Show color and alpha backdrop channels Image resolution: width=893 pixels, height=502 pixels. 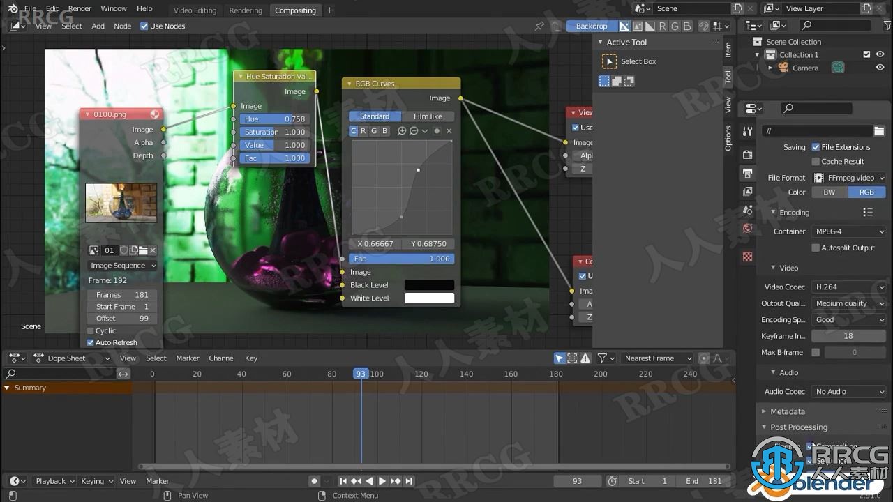click(625, 26)
